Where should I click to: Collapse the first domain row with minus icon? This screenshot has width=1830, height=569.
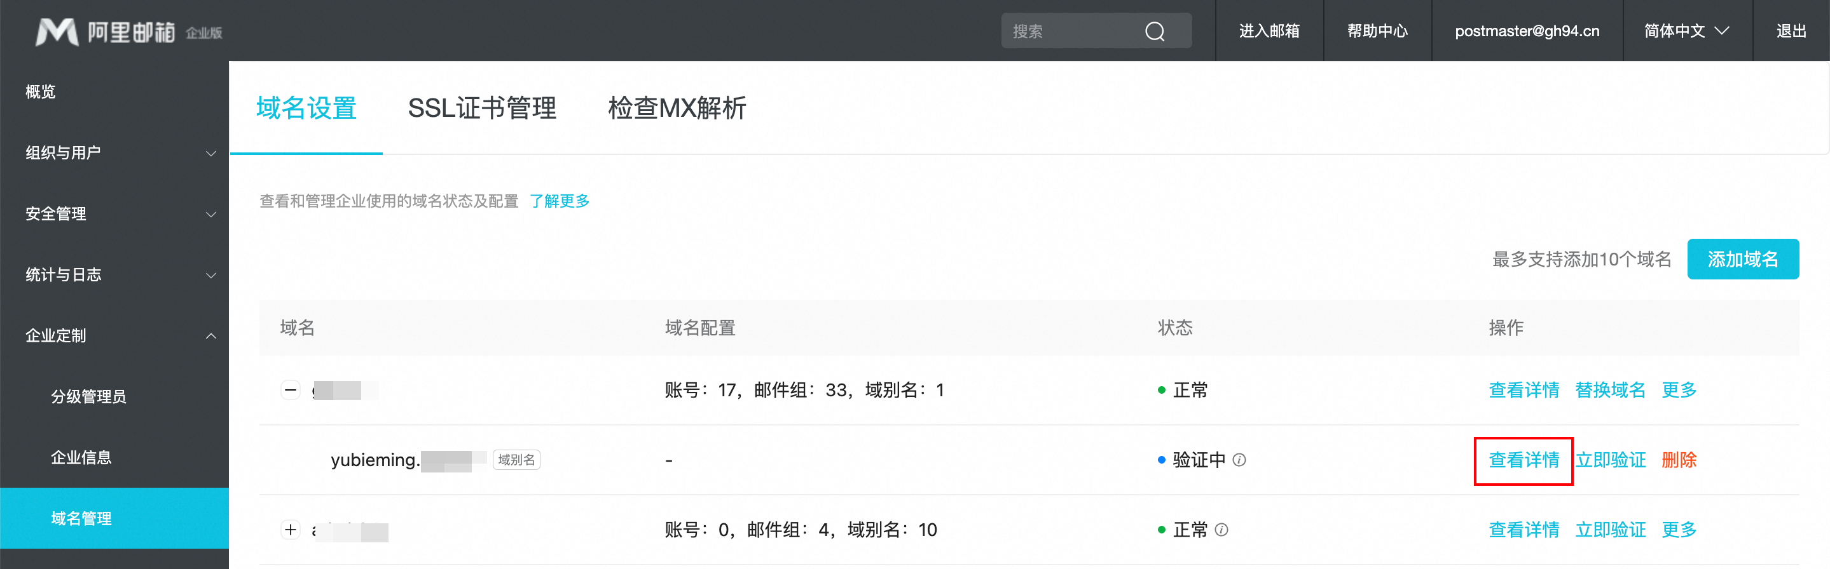click(291, 389)
